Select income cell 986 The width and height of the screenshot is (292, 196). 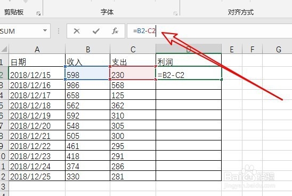(x=88, y=84)
